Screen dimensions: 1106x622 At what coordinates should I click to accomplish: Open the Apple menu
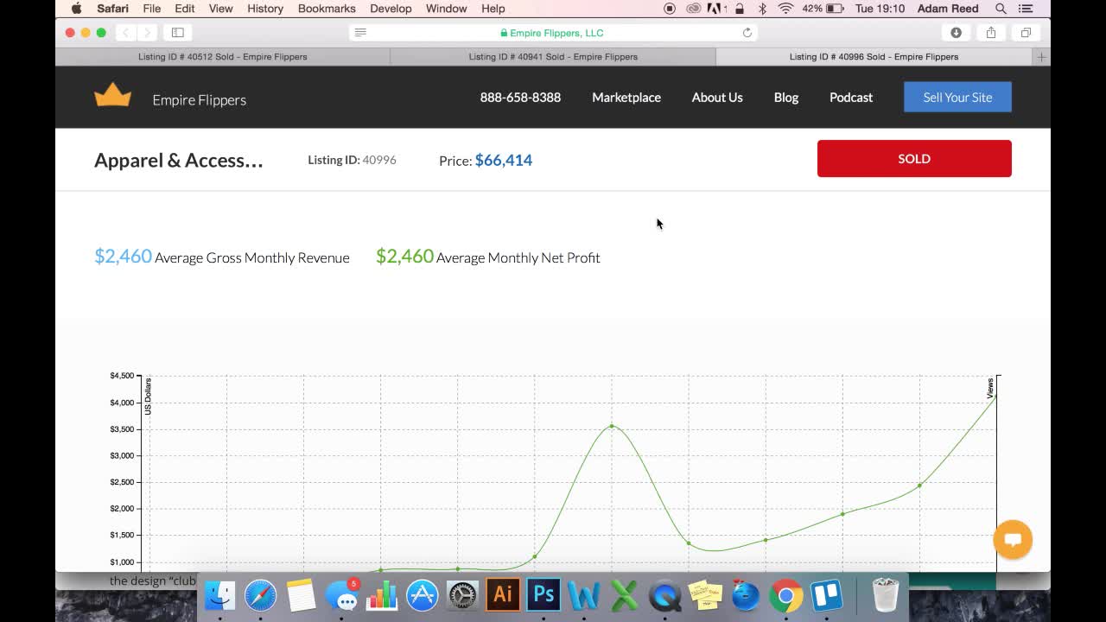[76, 9]
